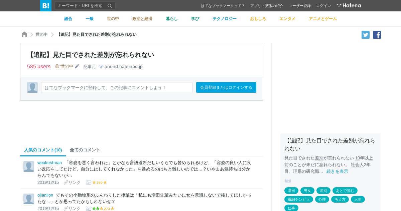
Task: Click 世の中 in the breadcrumb
Action: click(42, 34)
